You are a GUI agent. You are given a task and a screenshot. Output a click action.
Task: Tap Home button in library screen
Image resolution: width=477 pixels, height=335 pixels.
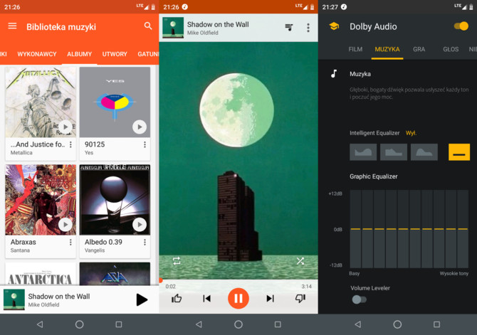(x=80, y=324)
